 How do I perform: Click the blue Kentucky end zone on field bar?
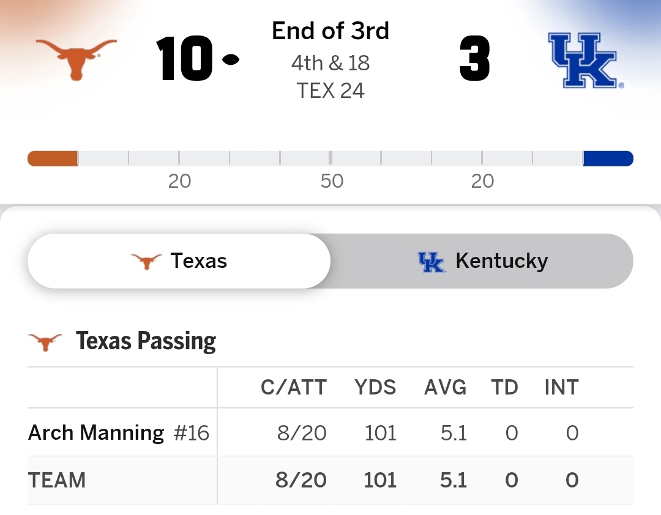click(608, 158)
